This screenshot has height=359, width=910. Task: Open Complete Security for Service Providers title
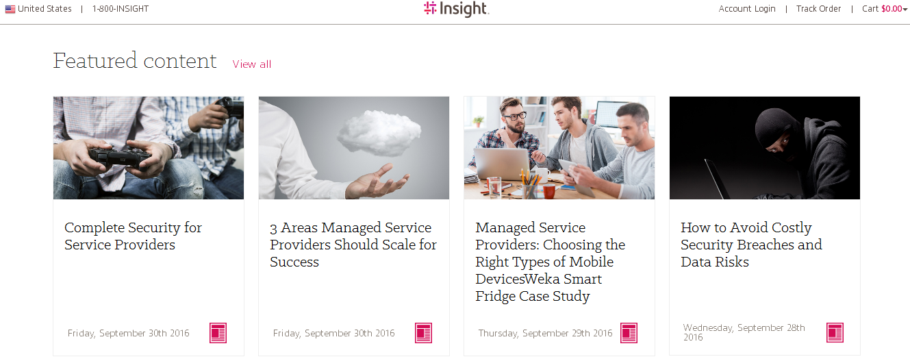[133, 236]
